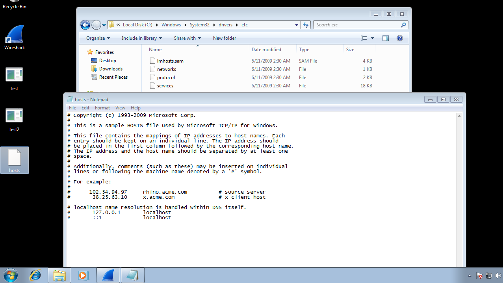Open Windows Media Player taskbar icon
This screenshot has width=503, height=283.
coord(84,275)
